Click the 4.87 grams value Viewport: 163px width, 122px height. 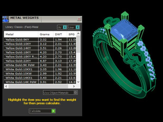(x=43, y=61)
